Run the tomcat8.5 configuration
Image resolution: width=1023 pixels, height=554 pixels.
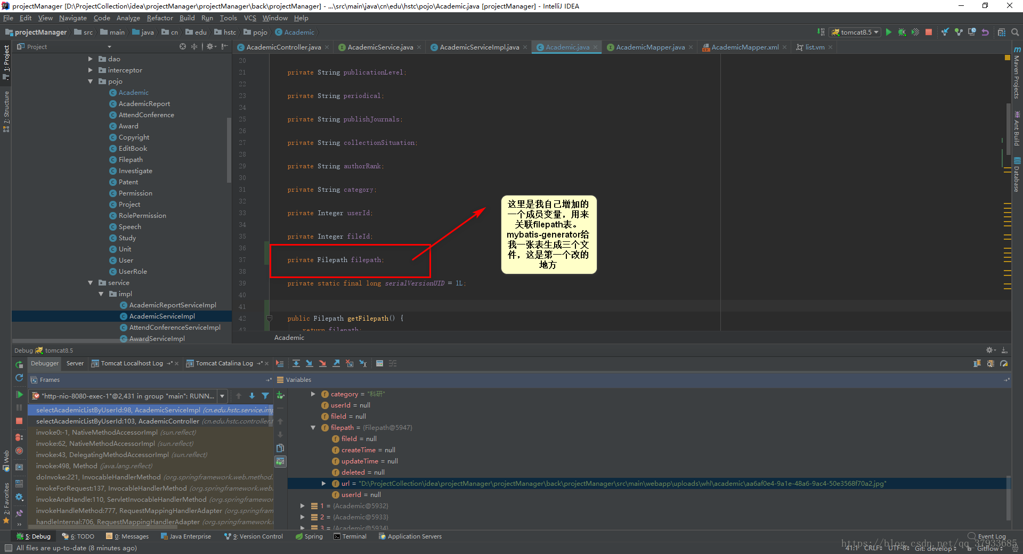pyautogui.click(x=888, y=32)
